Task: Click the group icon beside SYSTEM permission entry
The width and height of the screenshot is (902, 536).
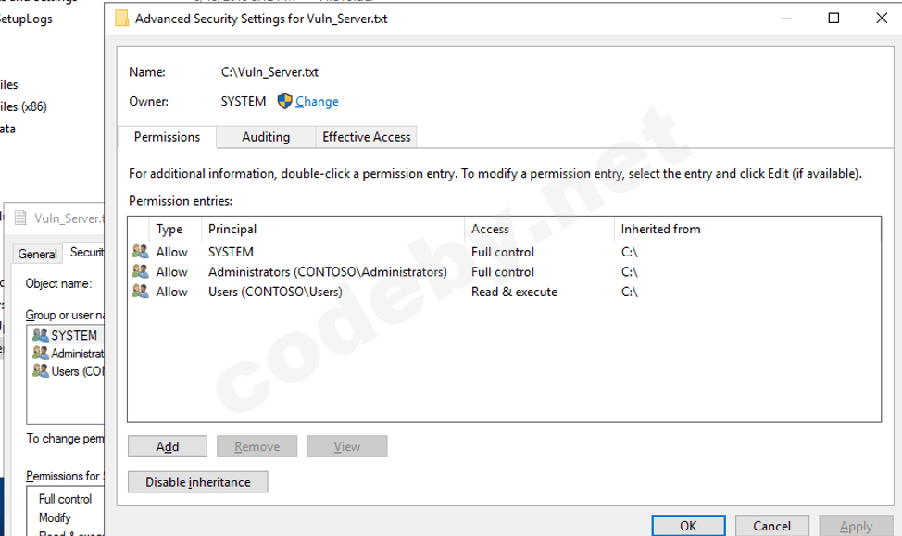Action: [141, 252]
